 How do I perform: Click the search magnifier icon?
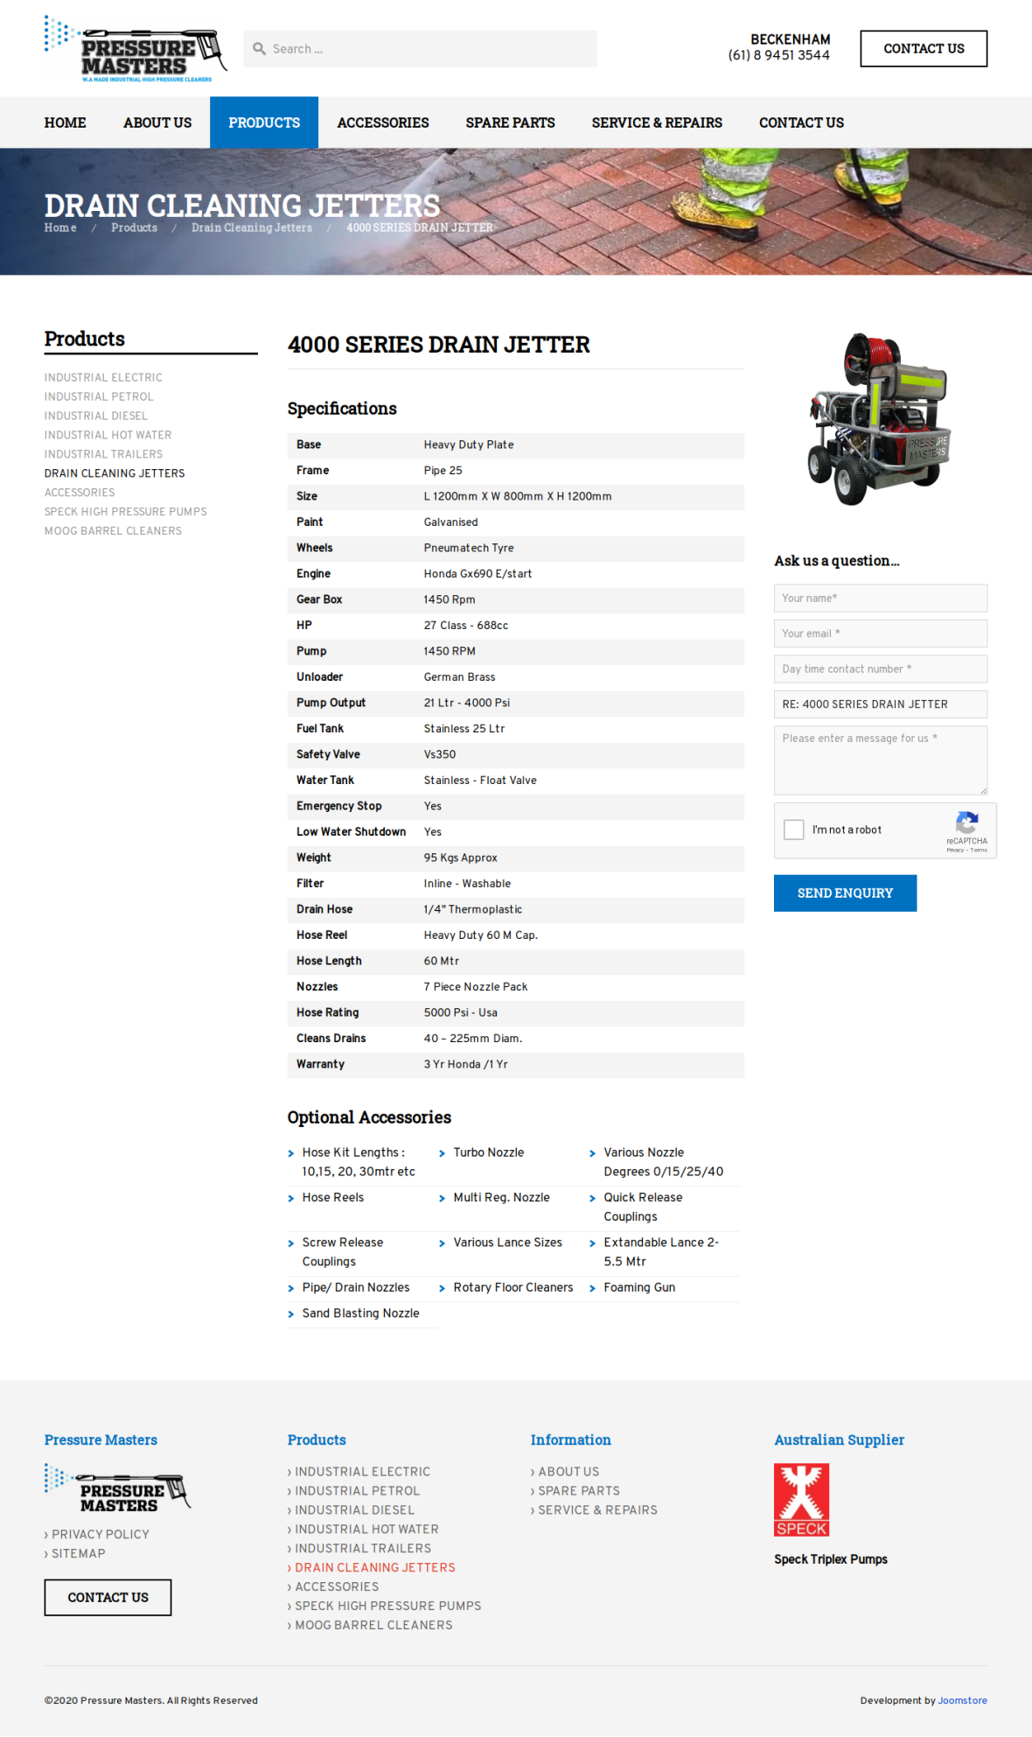click(259, 49)
